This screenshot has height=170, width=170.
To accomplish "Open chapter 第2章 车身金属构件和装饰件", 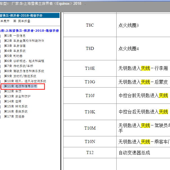I will pyautogui.click(x=24, y=41).
